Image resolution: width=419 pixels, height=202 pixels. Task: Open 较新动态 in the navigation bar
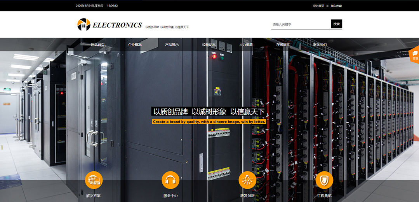tap(209, 45)
